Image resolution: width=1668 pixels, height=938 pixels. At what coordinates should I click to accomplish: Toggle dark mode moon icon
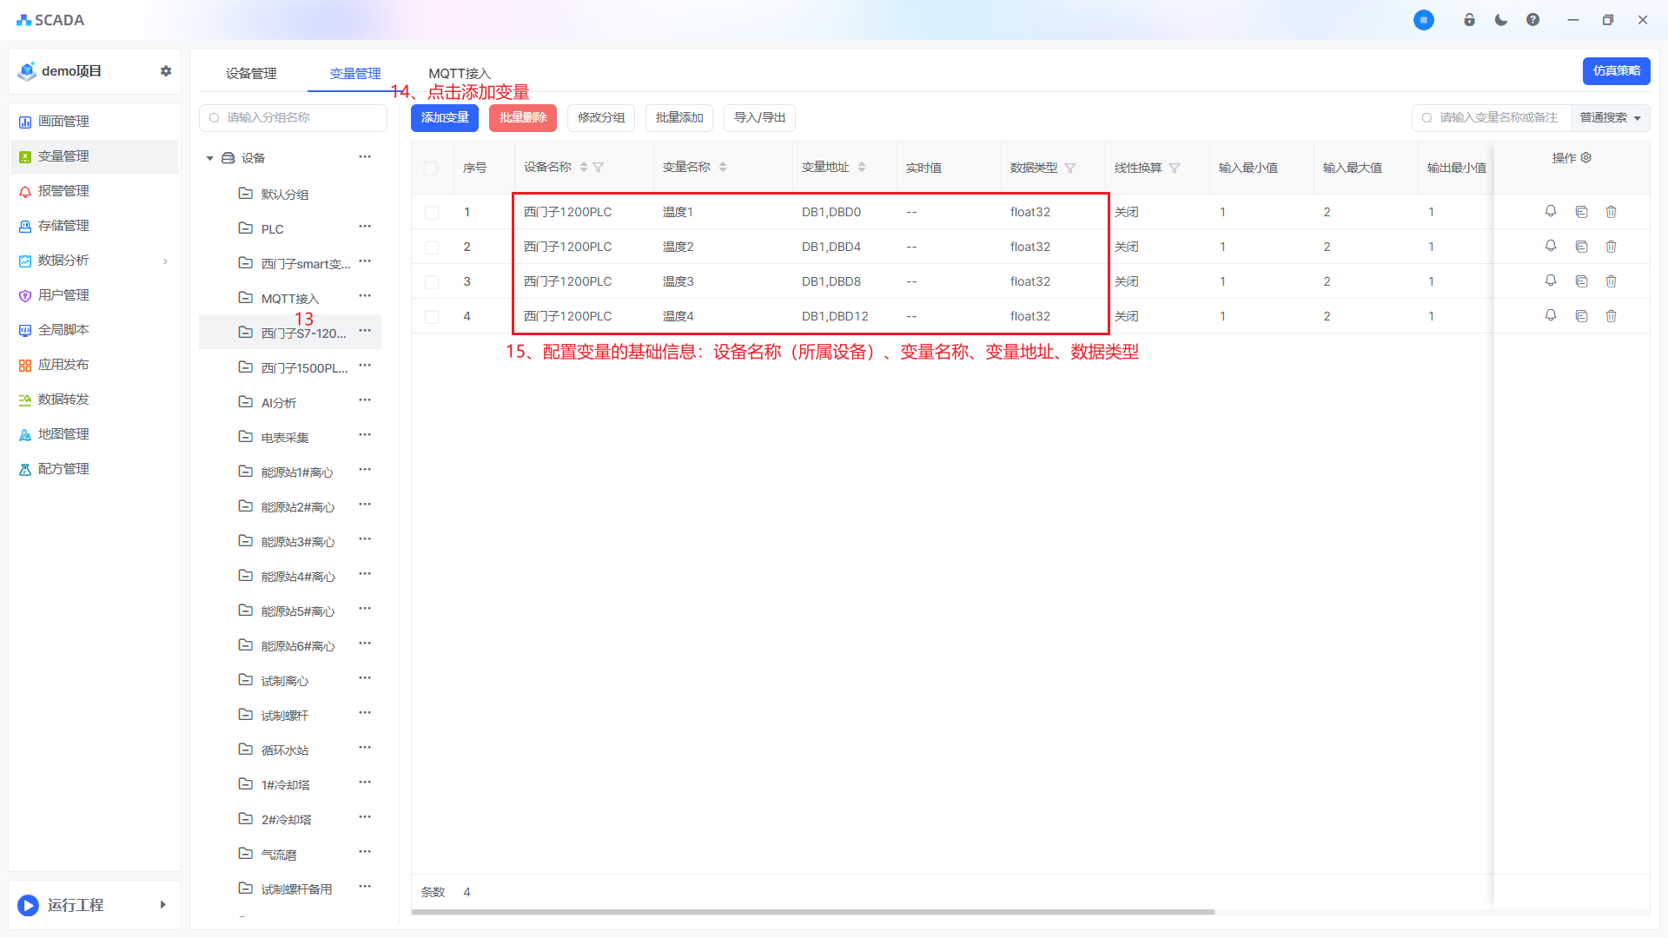[1501, 20]
